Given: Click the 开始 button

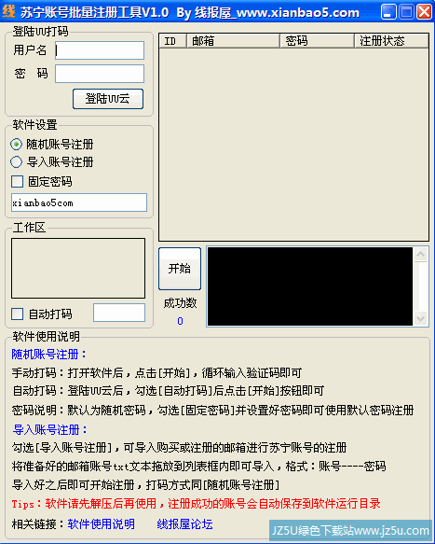Looking at the screenshot, I should tap(180, 269).
